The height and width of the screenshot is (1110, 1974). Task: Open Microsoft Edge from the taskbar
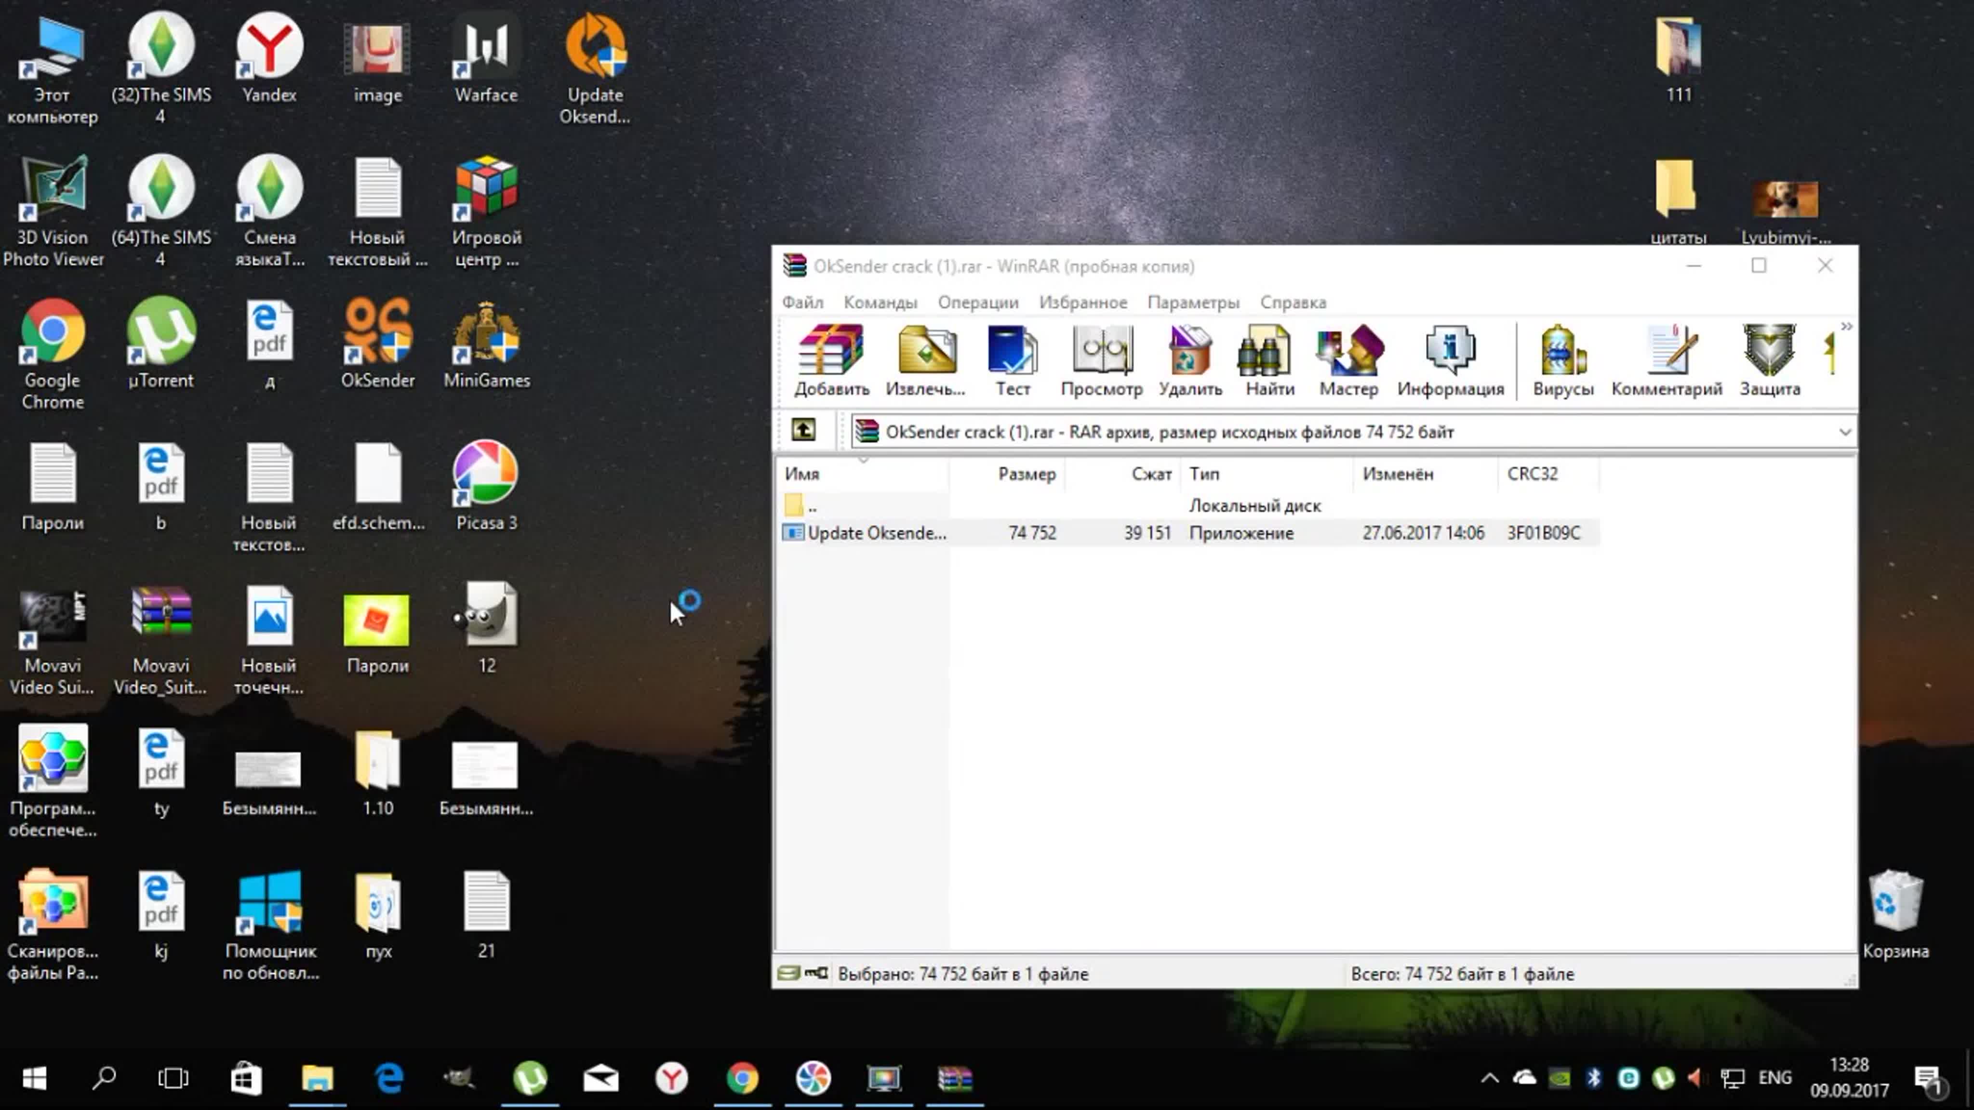pyautogui.click(x=389, y=1079)
